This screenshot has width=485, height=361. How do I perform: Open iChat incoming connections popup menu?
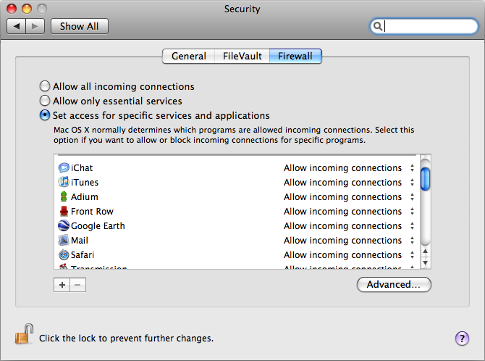tap(349, 167)
